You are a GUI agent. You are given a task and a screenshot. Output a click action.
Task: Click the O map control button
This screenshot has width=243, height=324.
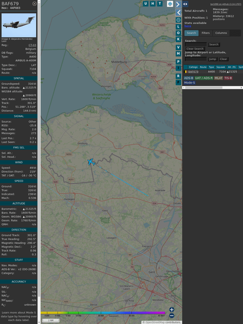(x=178, y=33)
